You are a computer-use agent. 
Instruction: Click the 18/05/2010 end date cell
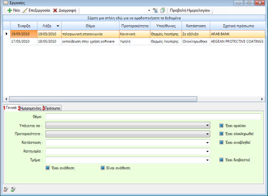click(49, 41)
